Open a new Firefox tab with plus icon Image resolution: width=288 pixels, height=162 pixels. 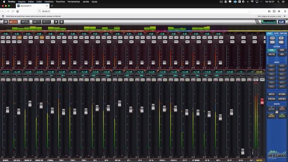tap(52, 6)
